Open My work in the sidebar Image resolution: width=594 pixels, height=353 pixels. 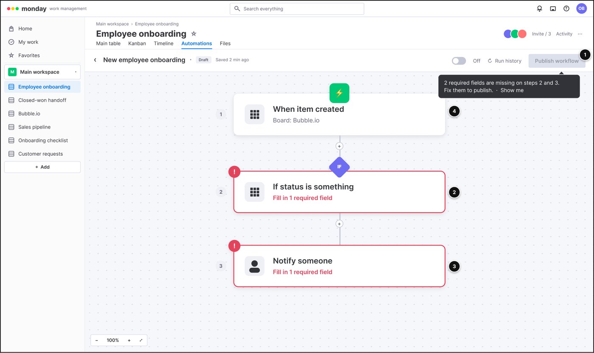pos(42,42)
